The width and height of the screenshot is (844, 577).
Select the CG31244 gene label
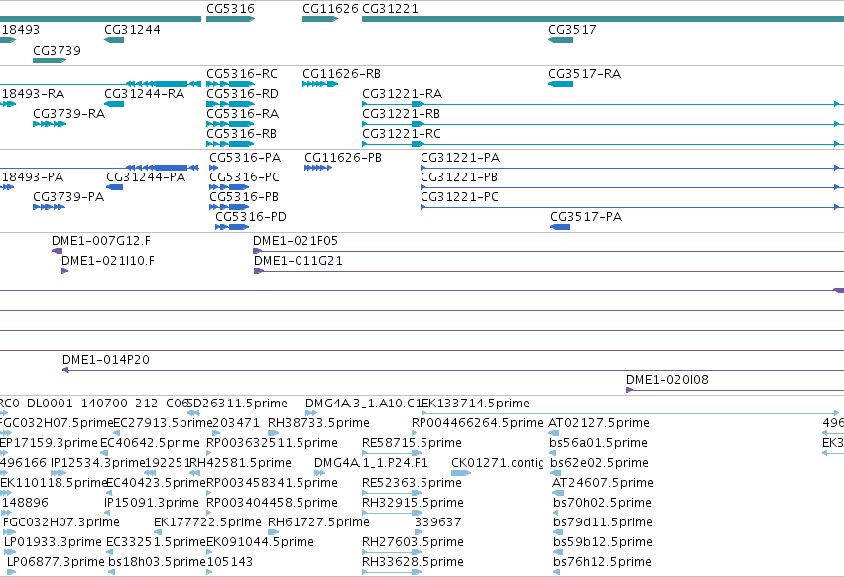(133, 30)
